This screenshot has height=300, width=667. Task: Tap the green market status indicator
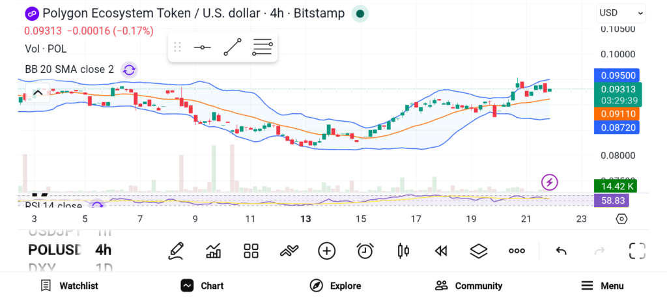[x=360, y=14]
